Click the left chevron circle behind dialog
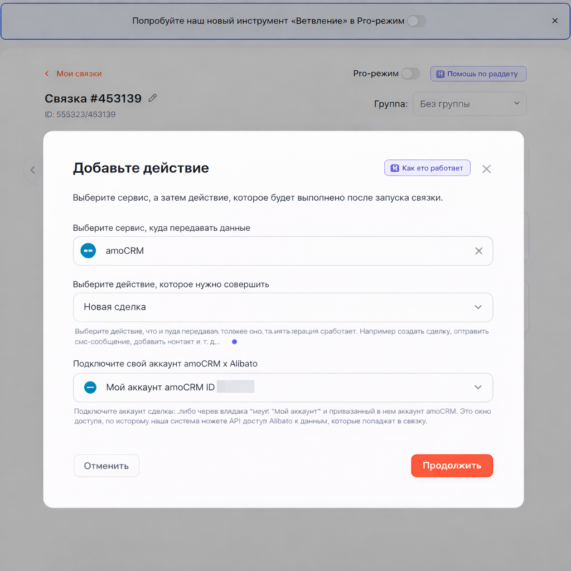The width and height of the screenshot is (571, 571). coord(33,170)
